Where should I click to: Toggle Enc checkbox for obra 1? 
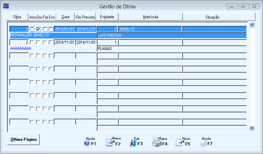tap(51, 29)
